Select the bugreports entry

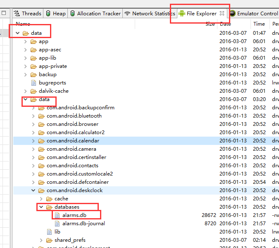click(52, 83)
